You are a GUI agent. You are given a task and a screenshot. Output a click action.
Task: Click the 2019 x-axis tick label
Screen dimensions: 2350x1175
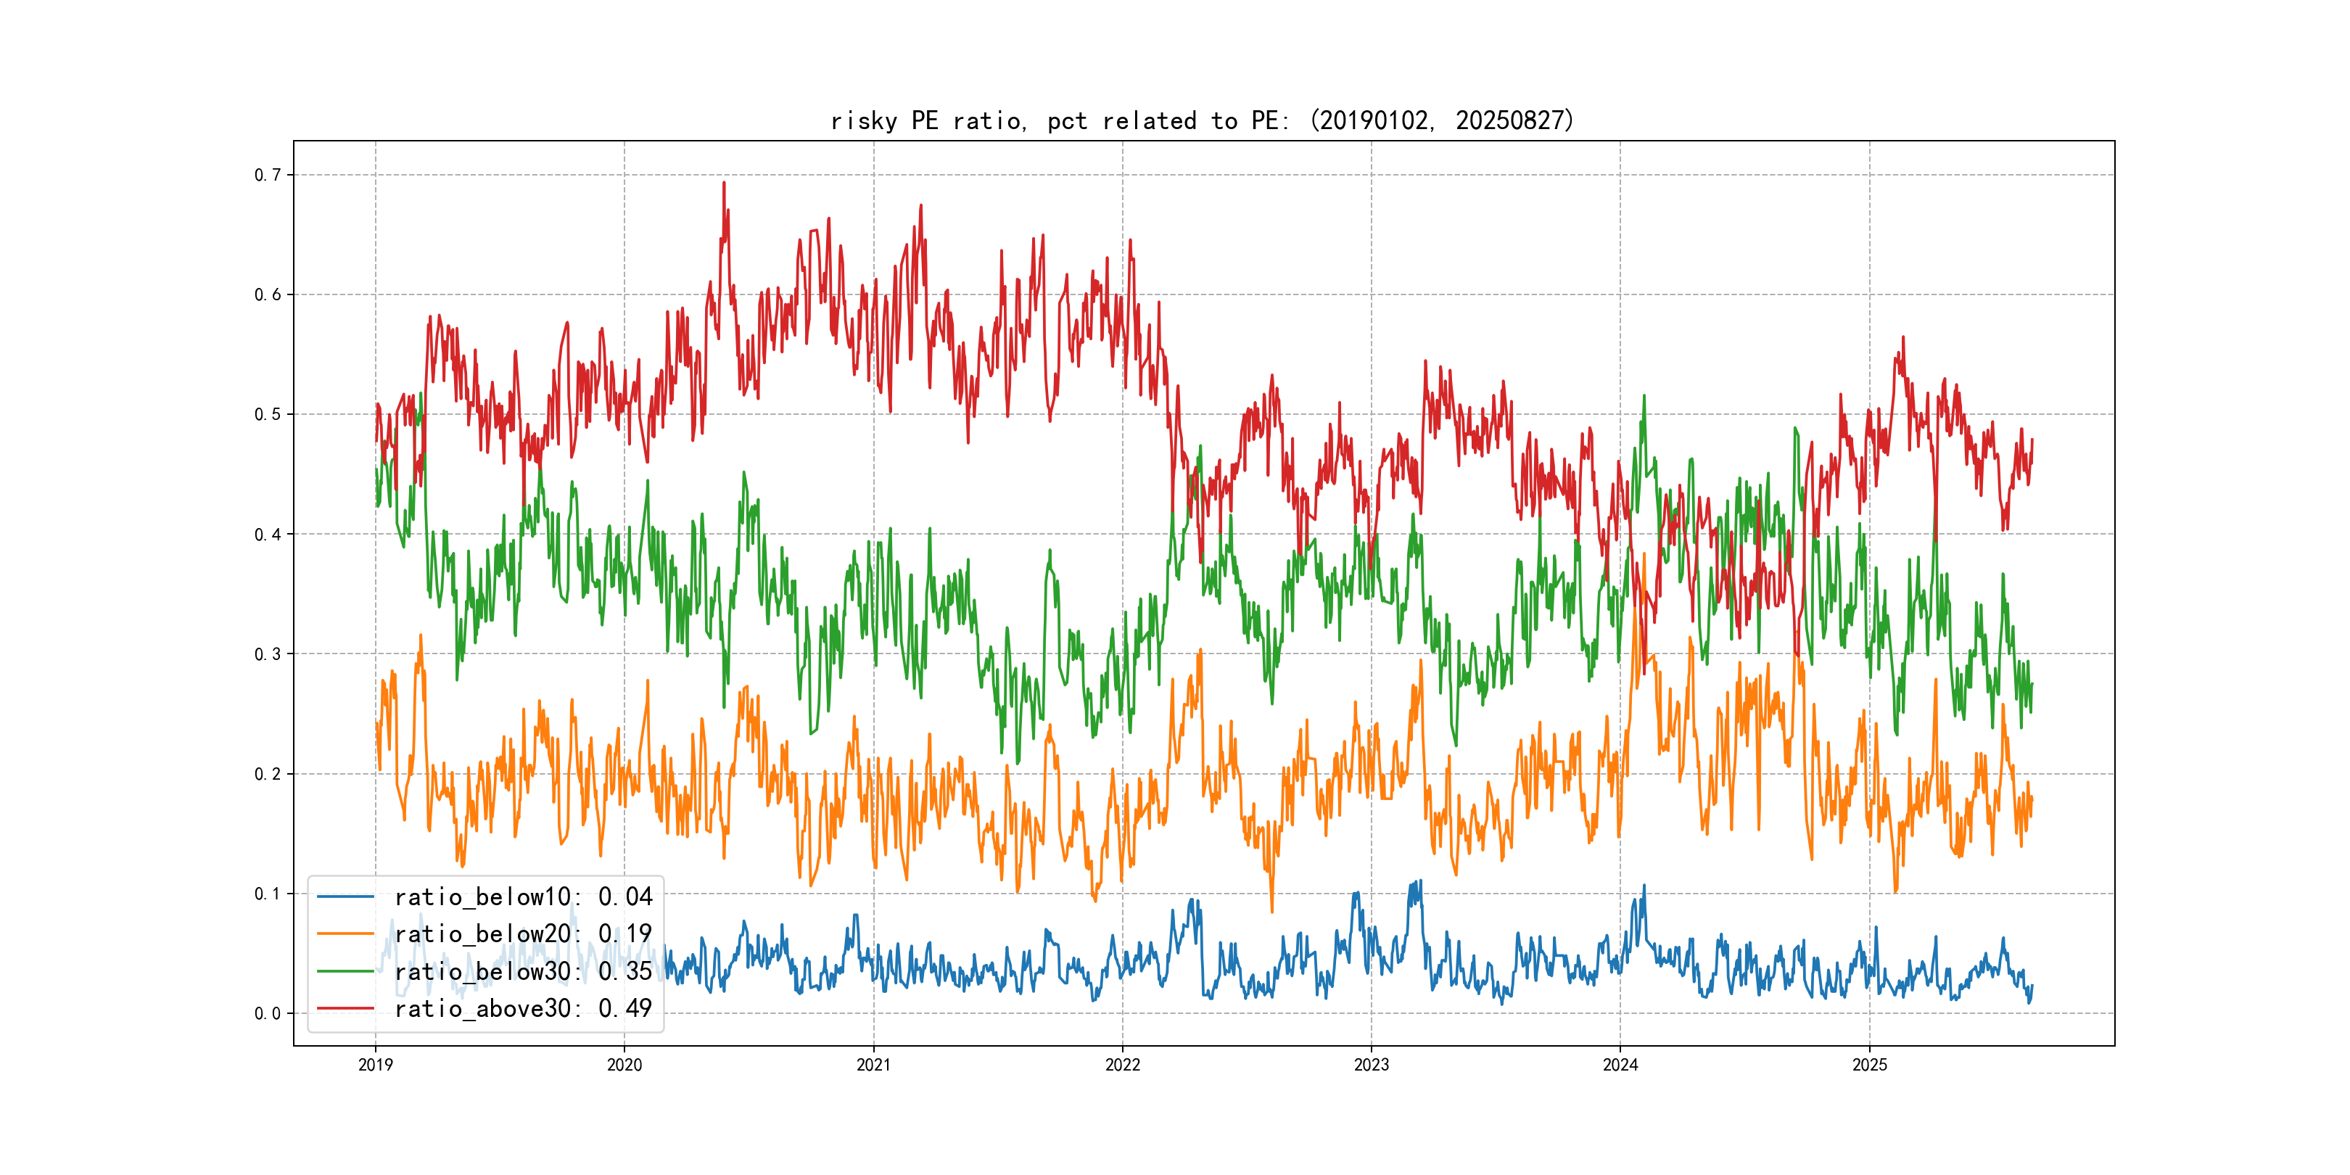tap(375, 1065)
